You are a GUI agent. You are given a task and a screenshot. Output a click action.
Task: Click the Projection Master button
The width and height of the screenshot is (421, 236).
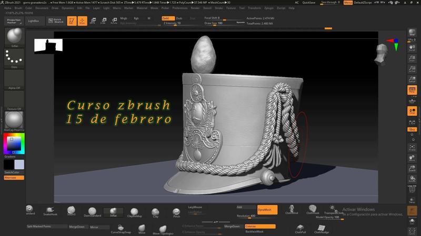pos(14,21)
